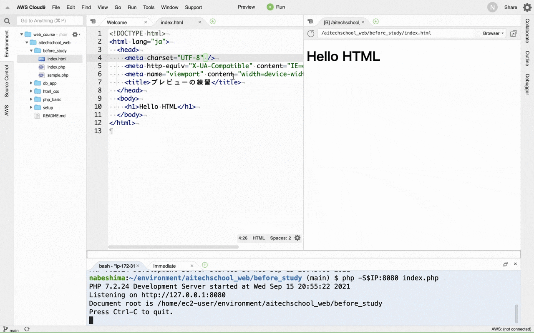Click the Preview button in the menu bar
Screen dimensions: 534x333
click(246, 7)
